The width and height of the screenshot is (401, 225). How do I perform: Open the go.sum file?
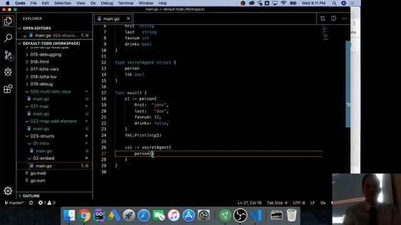pos(38,181)
